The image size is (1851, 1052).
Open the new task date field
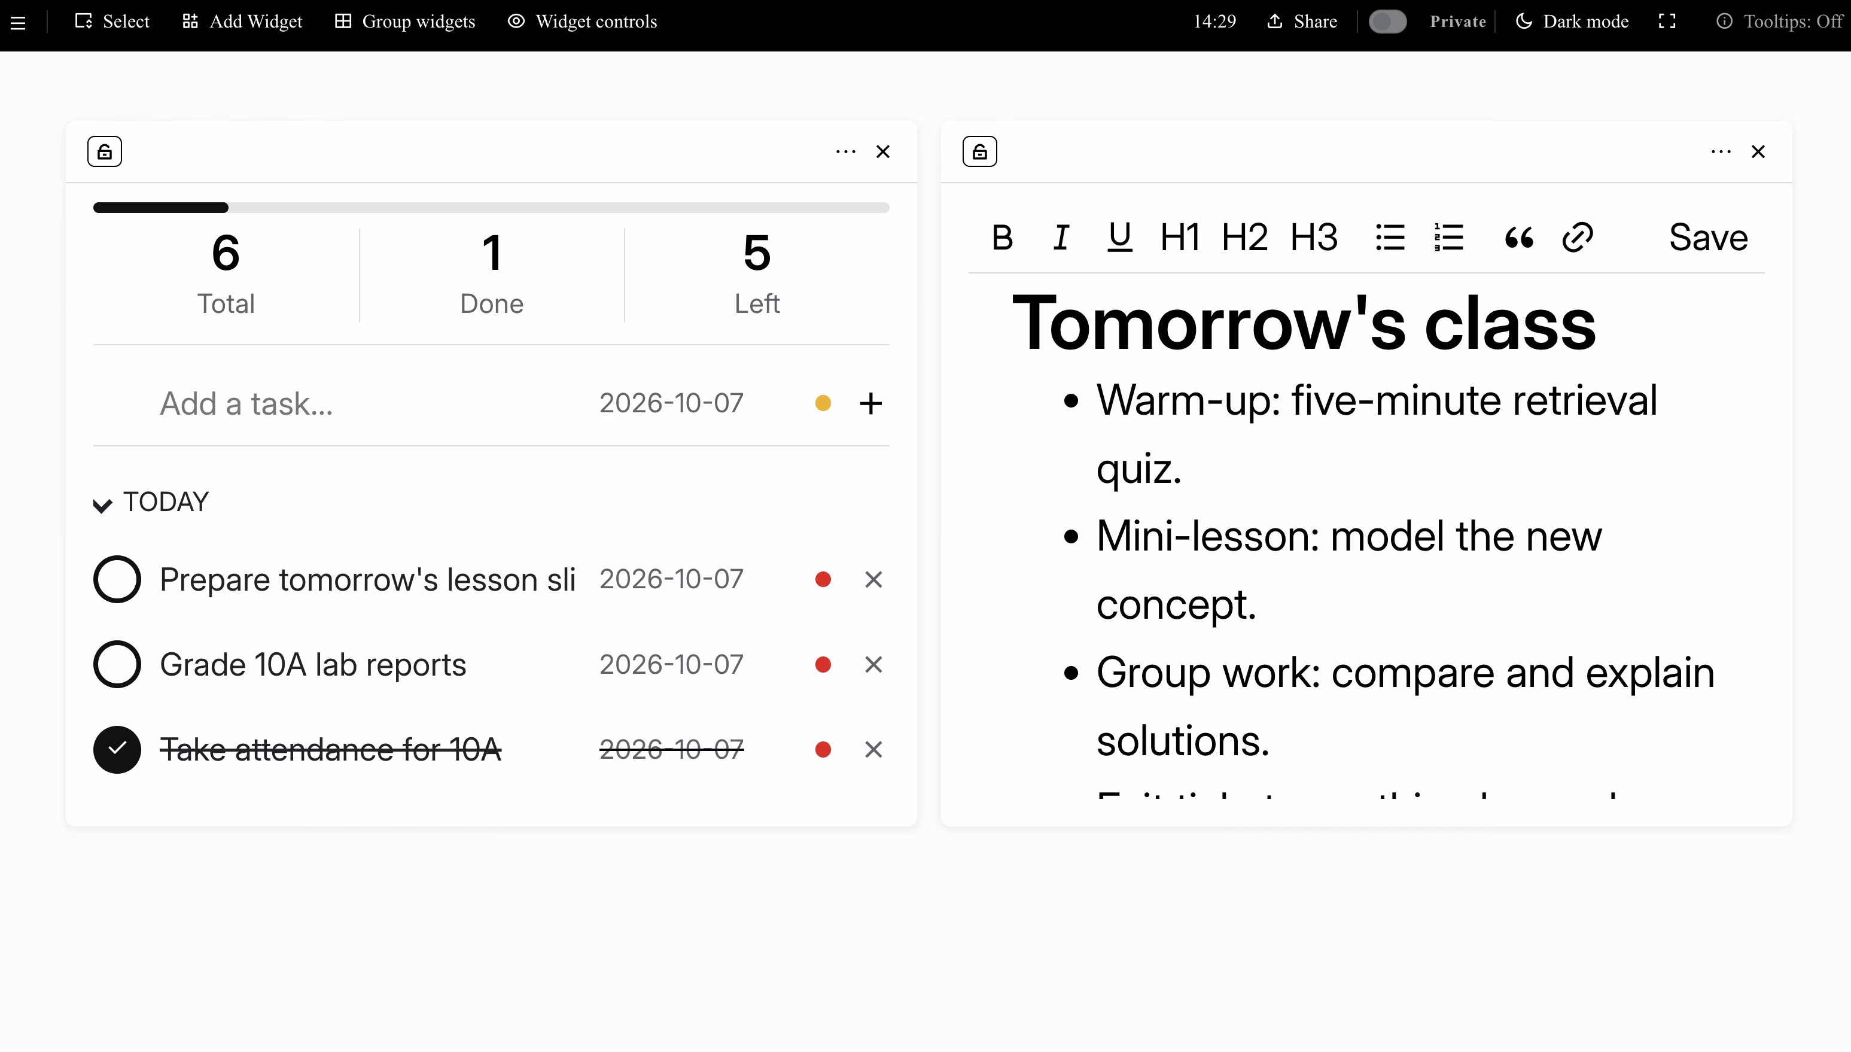click(x=672, y=403)
